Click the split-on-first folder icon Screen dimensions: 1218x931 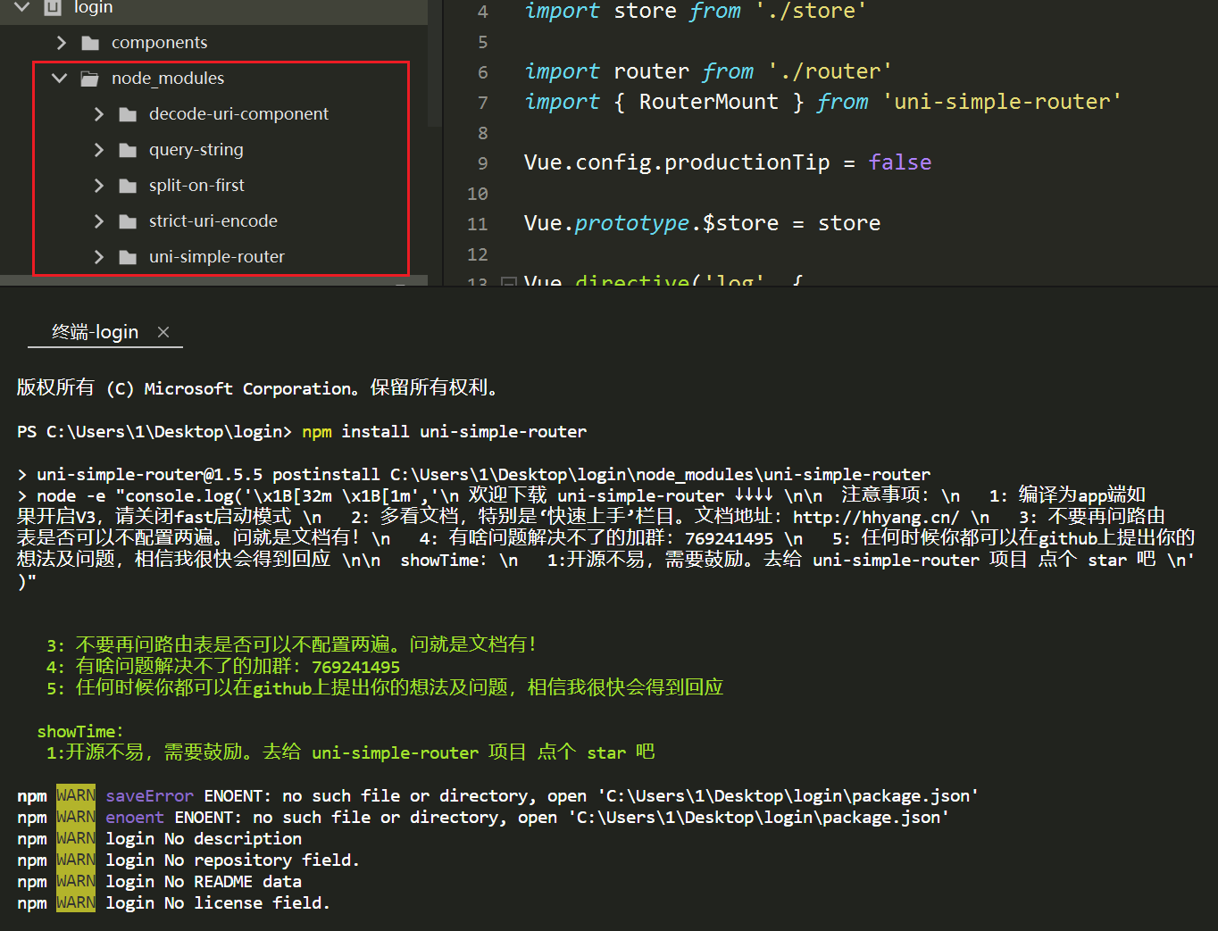(x=128, y=185)
